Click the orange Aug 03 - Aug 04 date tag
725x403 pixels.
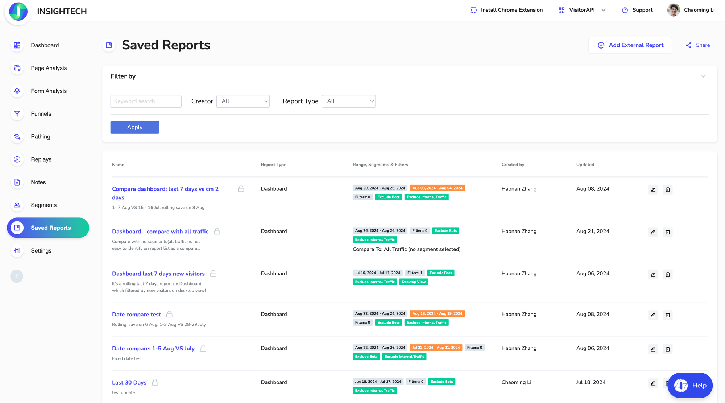click(x=437, y=188)
